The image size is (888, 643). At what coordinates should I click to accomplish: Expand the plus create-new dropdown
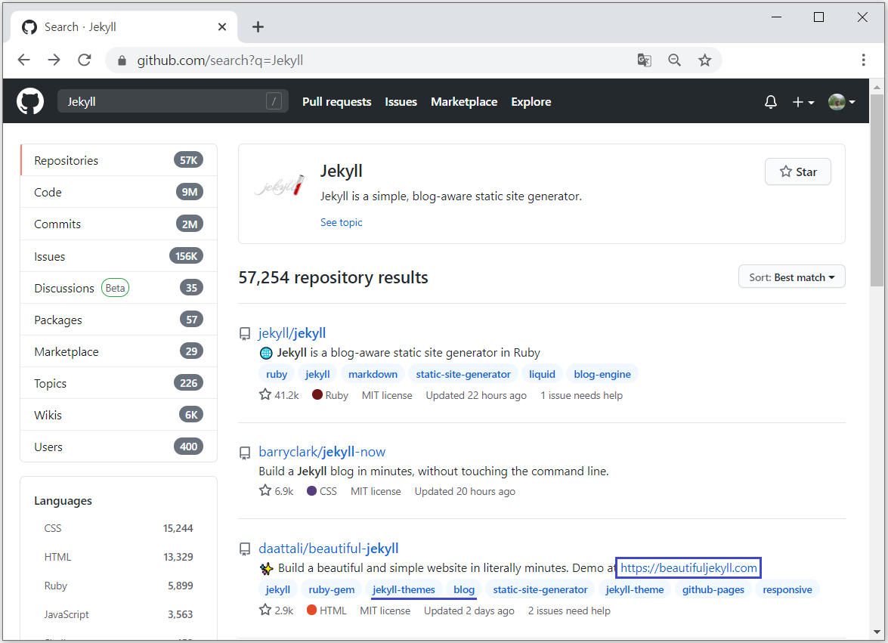(x=803, y=102)
